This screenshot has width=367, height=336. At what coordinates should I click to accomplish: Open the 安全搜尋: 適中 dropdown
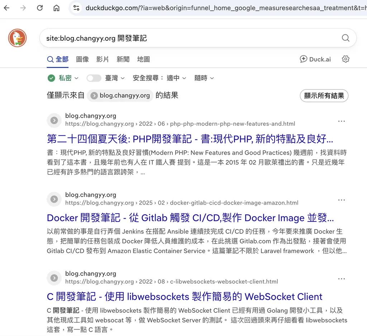159,78
